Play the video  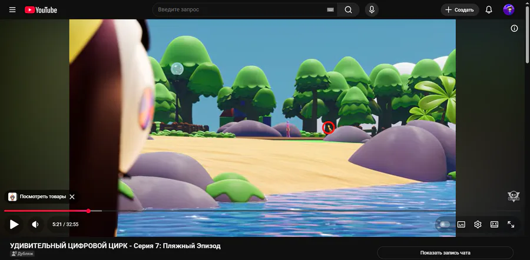click(x=14, y=224)
